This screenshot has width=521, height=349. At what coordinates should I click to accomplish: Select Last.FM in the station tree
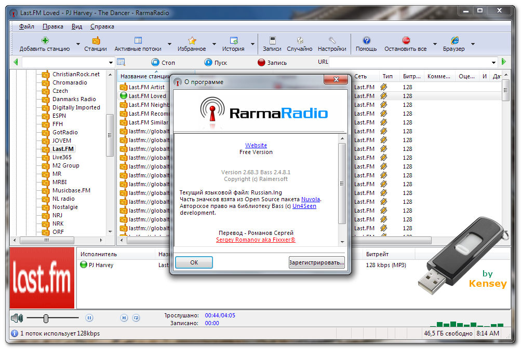63,149
